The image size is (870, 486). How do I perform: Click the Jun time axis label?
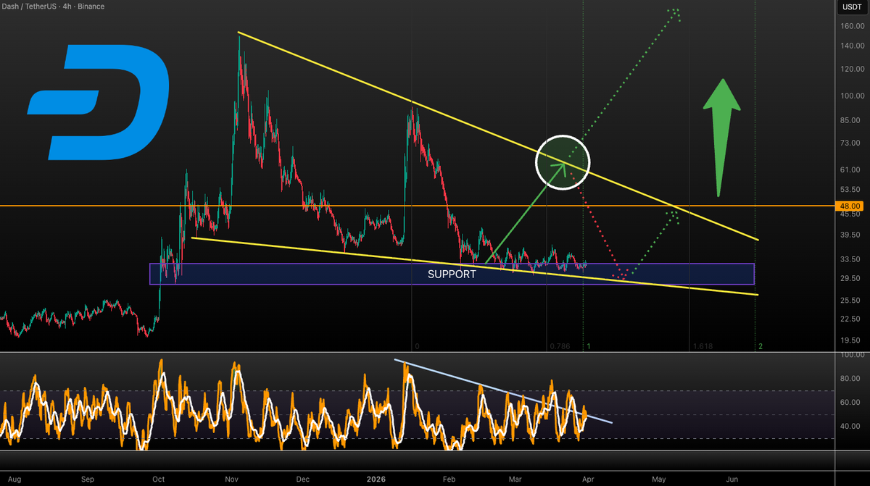(732, 479)
